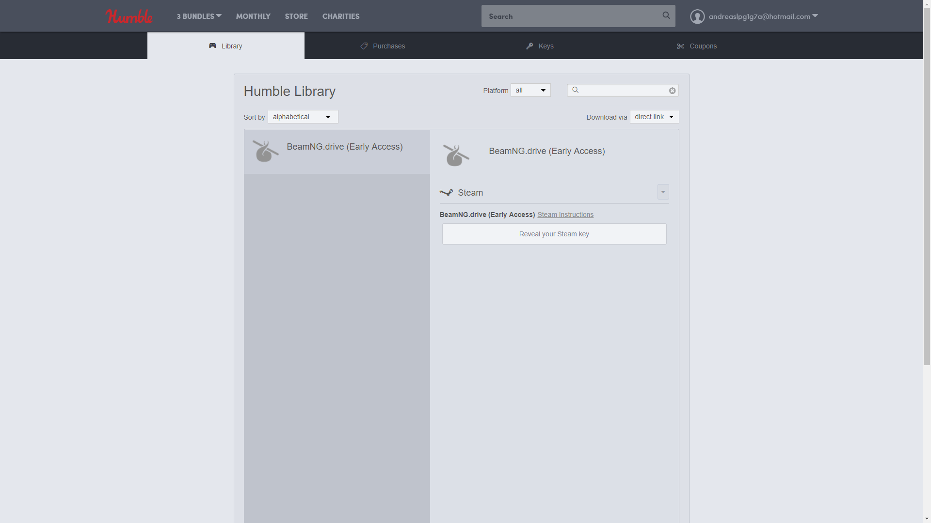This screenshot has height=523, width=931.
Task: Switch to the Coupons tab
Action: click(x=697, y=46)
